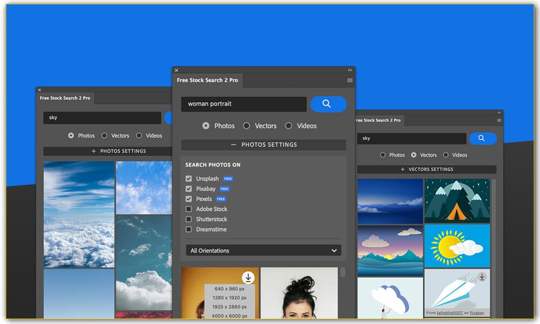The width and height of the screenshot is (540, 324).
Task: Click the Free Stock Search 2 Pro tab
Action: [208, 80]
